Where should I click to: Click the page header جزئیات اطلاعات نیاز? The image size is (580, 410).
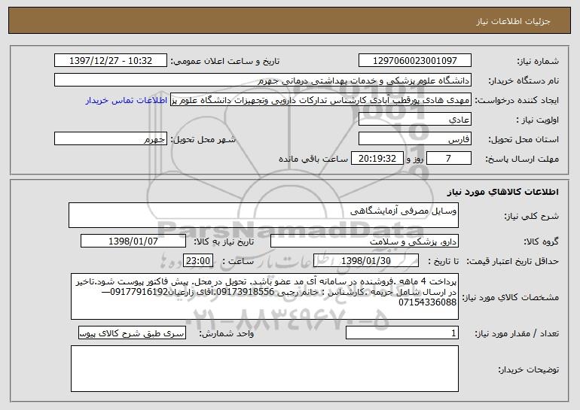(x=513, y=21)
